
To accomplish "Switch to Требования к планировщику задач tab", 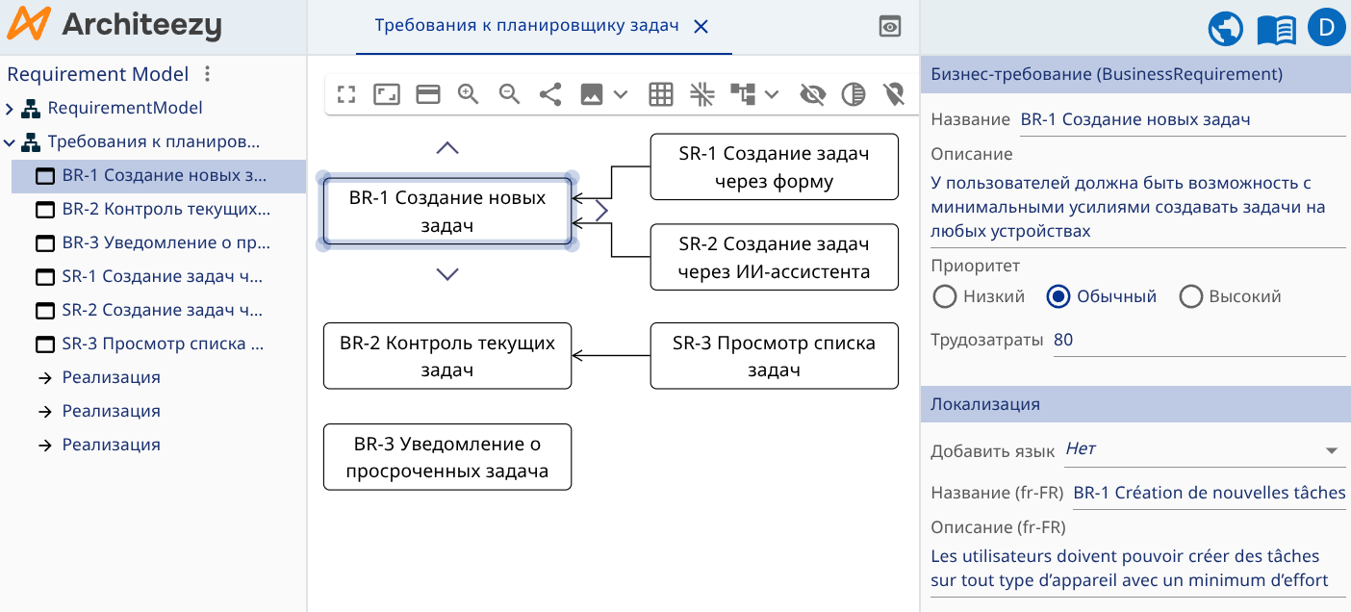I will 526,26.
